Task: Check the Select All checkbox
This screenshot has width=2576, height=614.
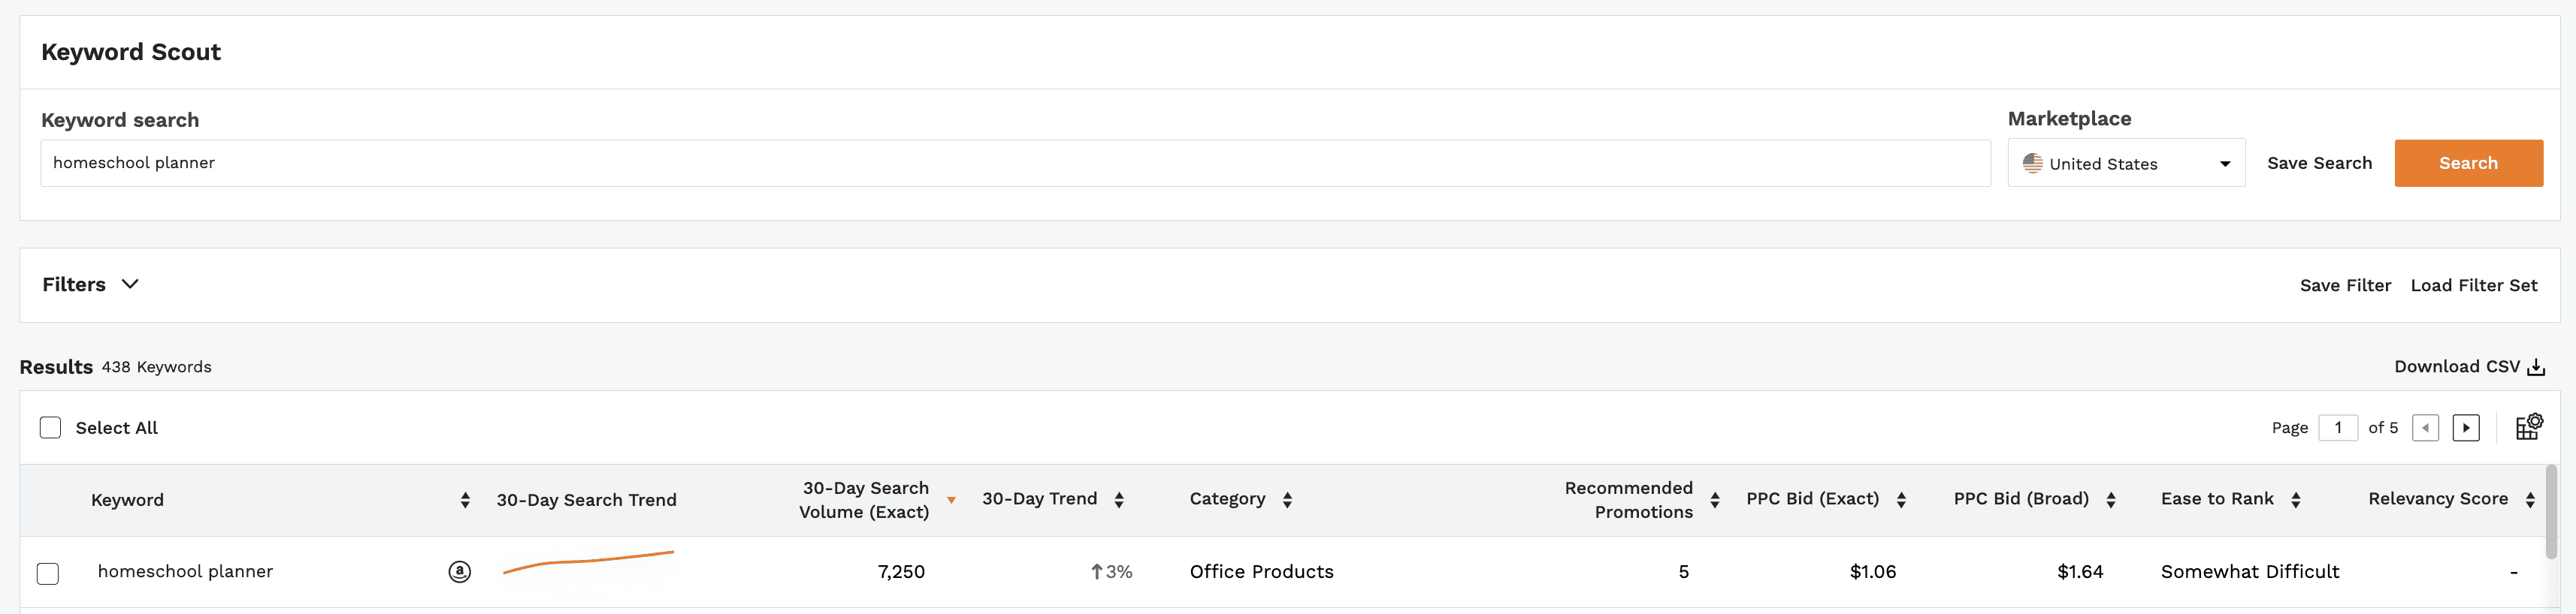Action: pos(50,429)
